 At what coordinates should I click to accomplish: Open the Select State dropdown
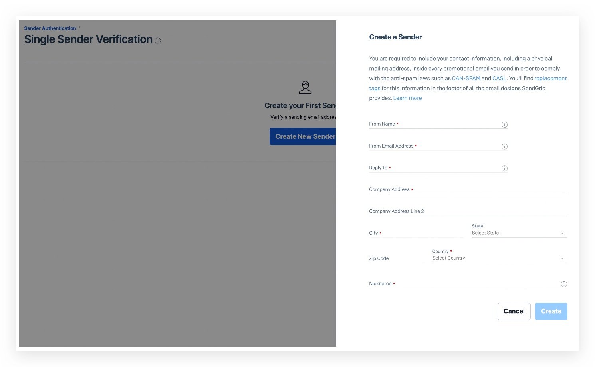click(x=519, y=233)
